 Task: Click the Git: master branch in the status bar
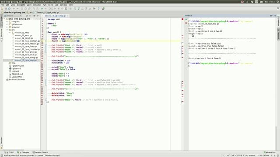[x=250, y=156]
